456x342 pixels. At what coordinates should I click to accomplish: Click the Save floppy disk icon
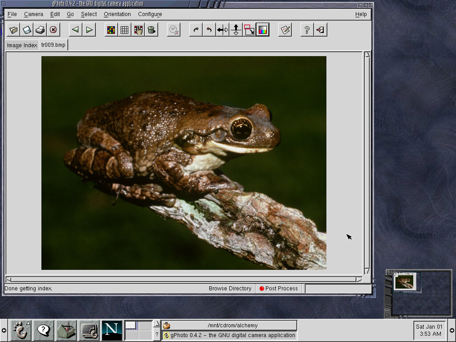(x=27, y=30)
